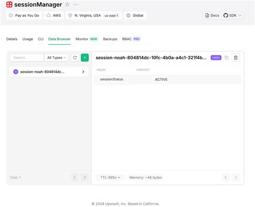Go to next page of key list
Image resolution: width=255 pixels, height=207 pixels.
[85, 177]
